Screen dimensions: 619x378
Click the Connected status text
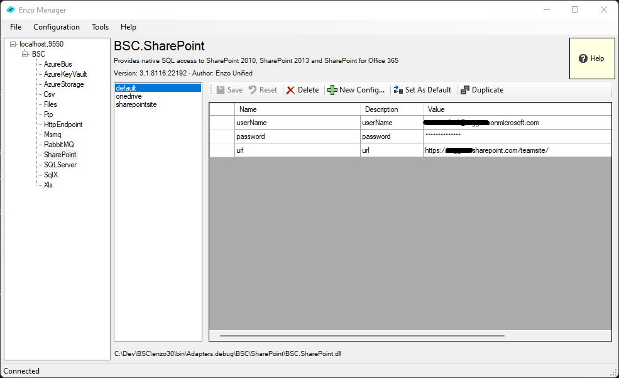(x=21, y=371)
